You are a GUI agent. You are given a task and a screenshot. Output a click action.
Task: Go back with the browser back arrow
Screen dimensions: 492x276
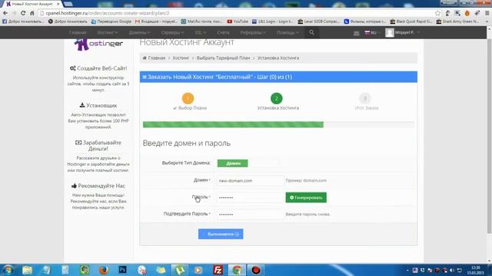[x=5, y=13]
